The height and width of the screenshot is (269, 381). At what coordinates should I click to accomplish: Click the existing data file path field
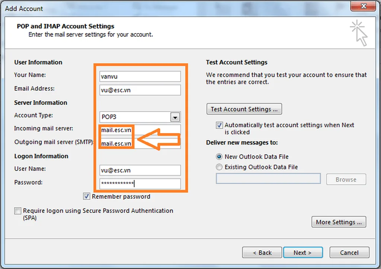pyautogui.click(x=268, y=179)
